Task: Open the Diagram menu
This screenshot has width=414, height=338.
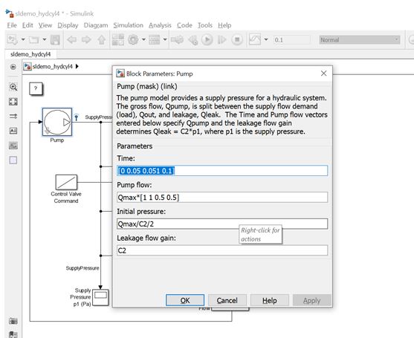Action: [96, 25]
